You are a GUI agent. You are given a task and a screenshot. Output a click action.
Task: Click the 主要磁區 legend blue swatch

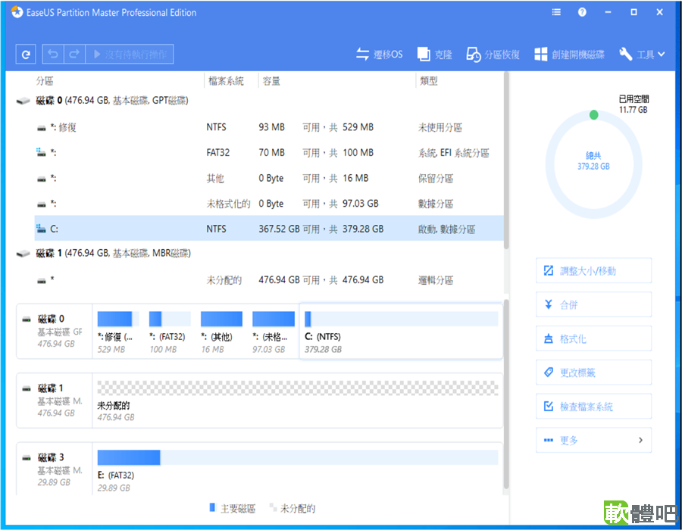click(x=212, y=507)
